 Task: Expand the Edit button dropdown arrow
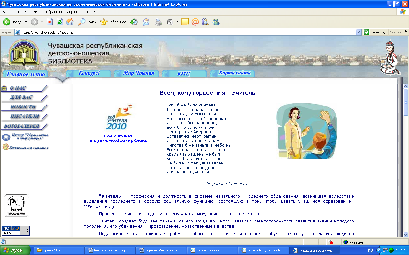tap(177, 22)
